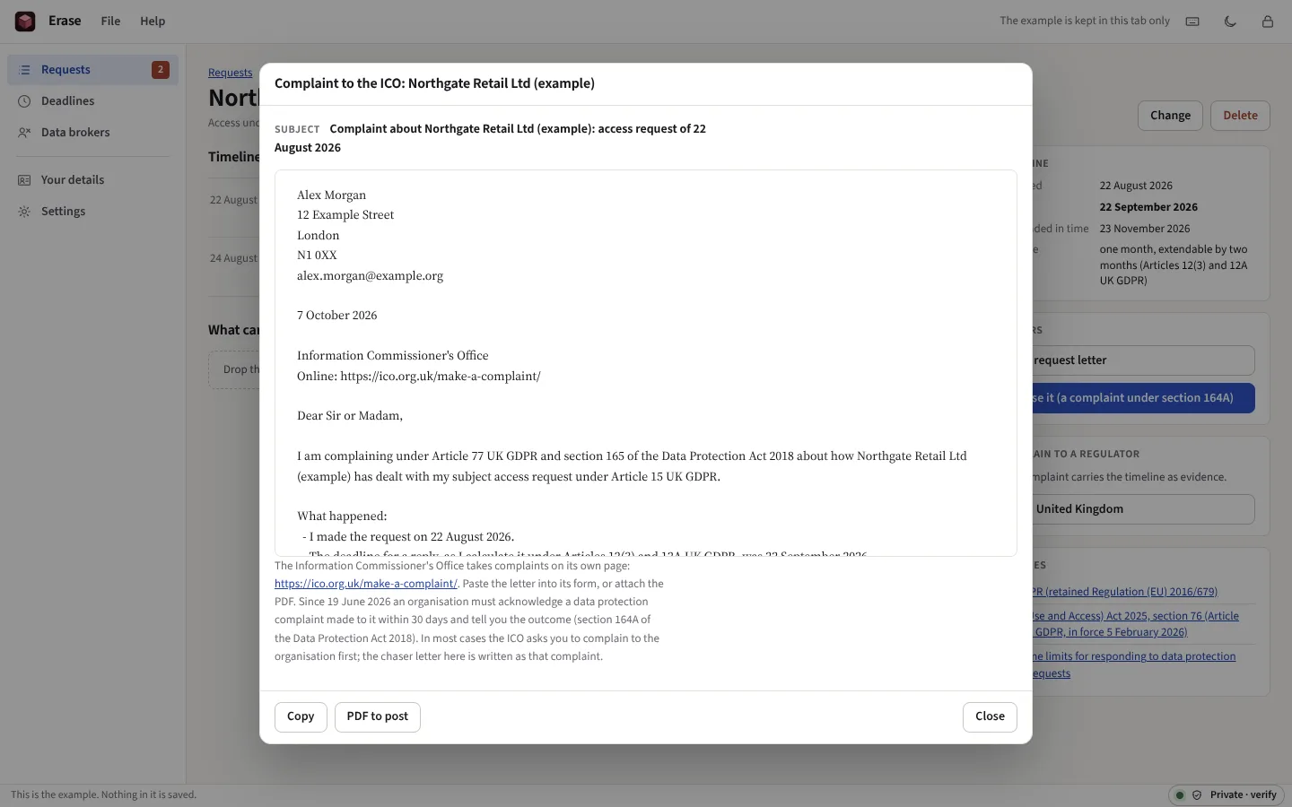This screenshot has width=1292, height=807.
Task: Click the PDF to post button
Action: [x=378, y=716]
